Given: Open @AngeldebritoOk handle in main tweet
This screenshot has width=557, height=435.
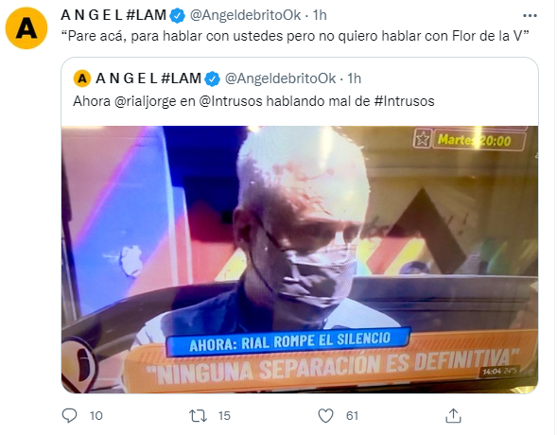Looking at the screenshot, I should [x=246, y=15].
